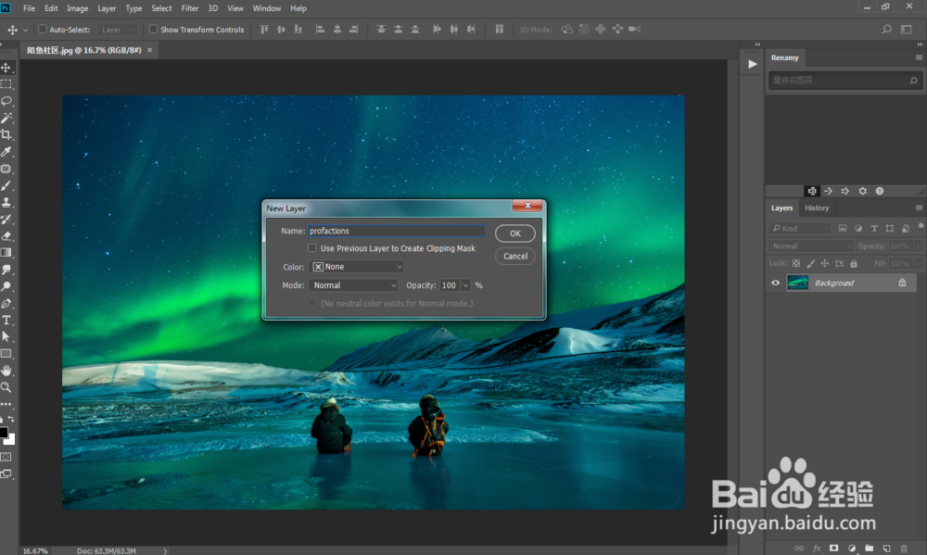Open the Auto-Select Layer dropdown
The image size is (927, 555).
[x=117, y=30]
